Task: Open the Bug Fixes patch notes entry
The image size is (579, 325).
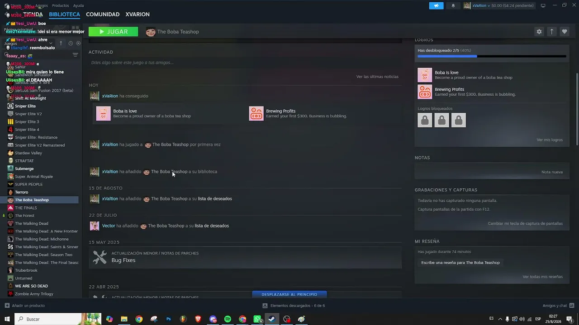Action: (245, 257)
